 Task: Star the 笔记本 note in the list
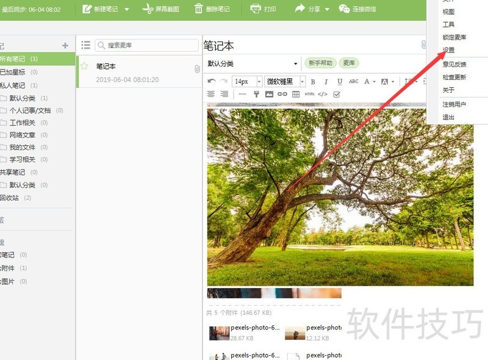pos(84,67)
